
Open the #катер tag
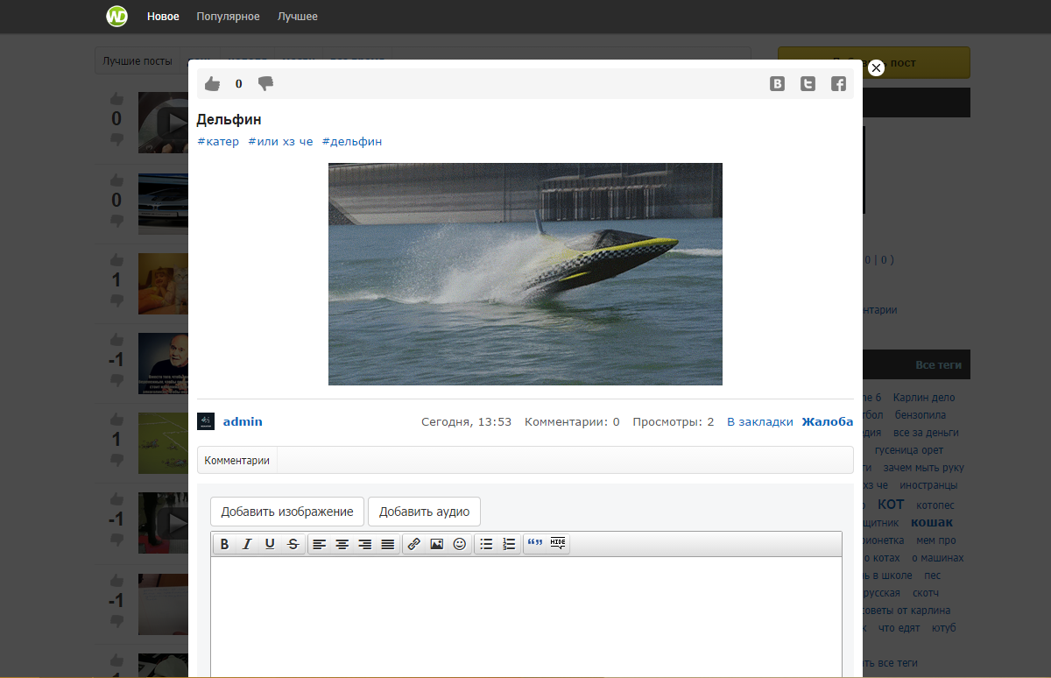(x=218, y=141)
